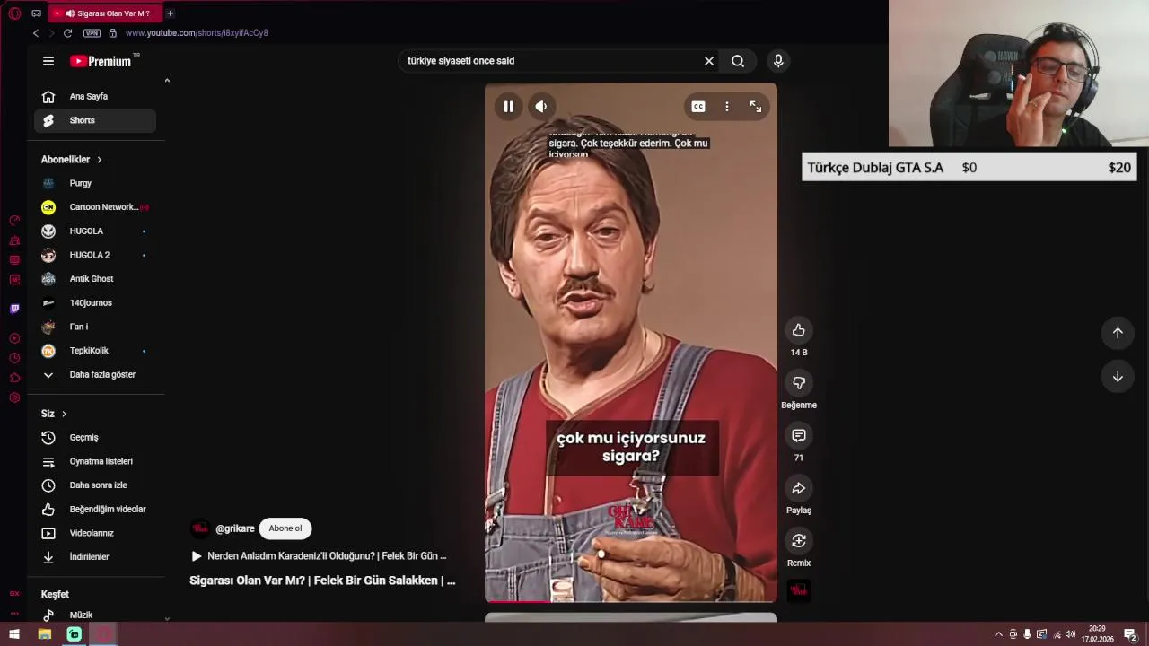Viewport: 1149px width, 646px height.
Task: Open the YouTube guide hamburger menu
Action: coord(48,61)
